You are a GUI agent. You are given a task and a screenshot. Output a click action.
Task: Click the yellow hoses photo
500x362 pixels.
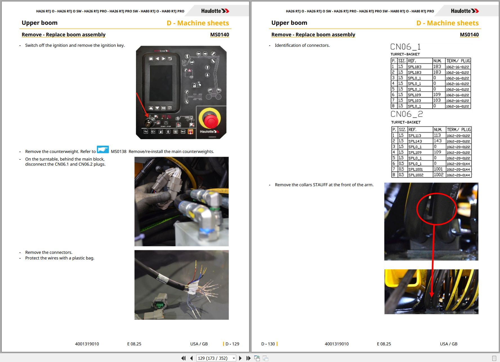click(431, 292)
